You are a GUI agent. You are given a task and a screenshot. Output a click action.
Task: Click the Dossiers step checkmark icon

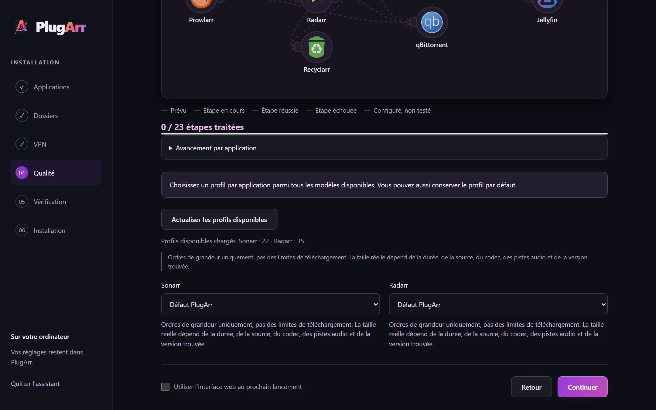[22, 115]
